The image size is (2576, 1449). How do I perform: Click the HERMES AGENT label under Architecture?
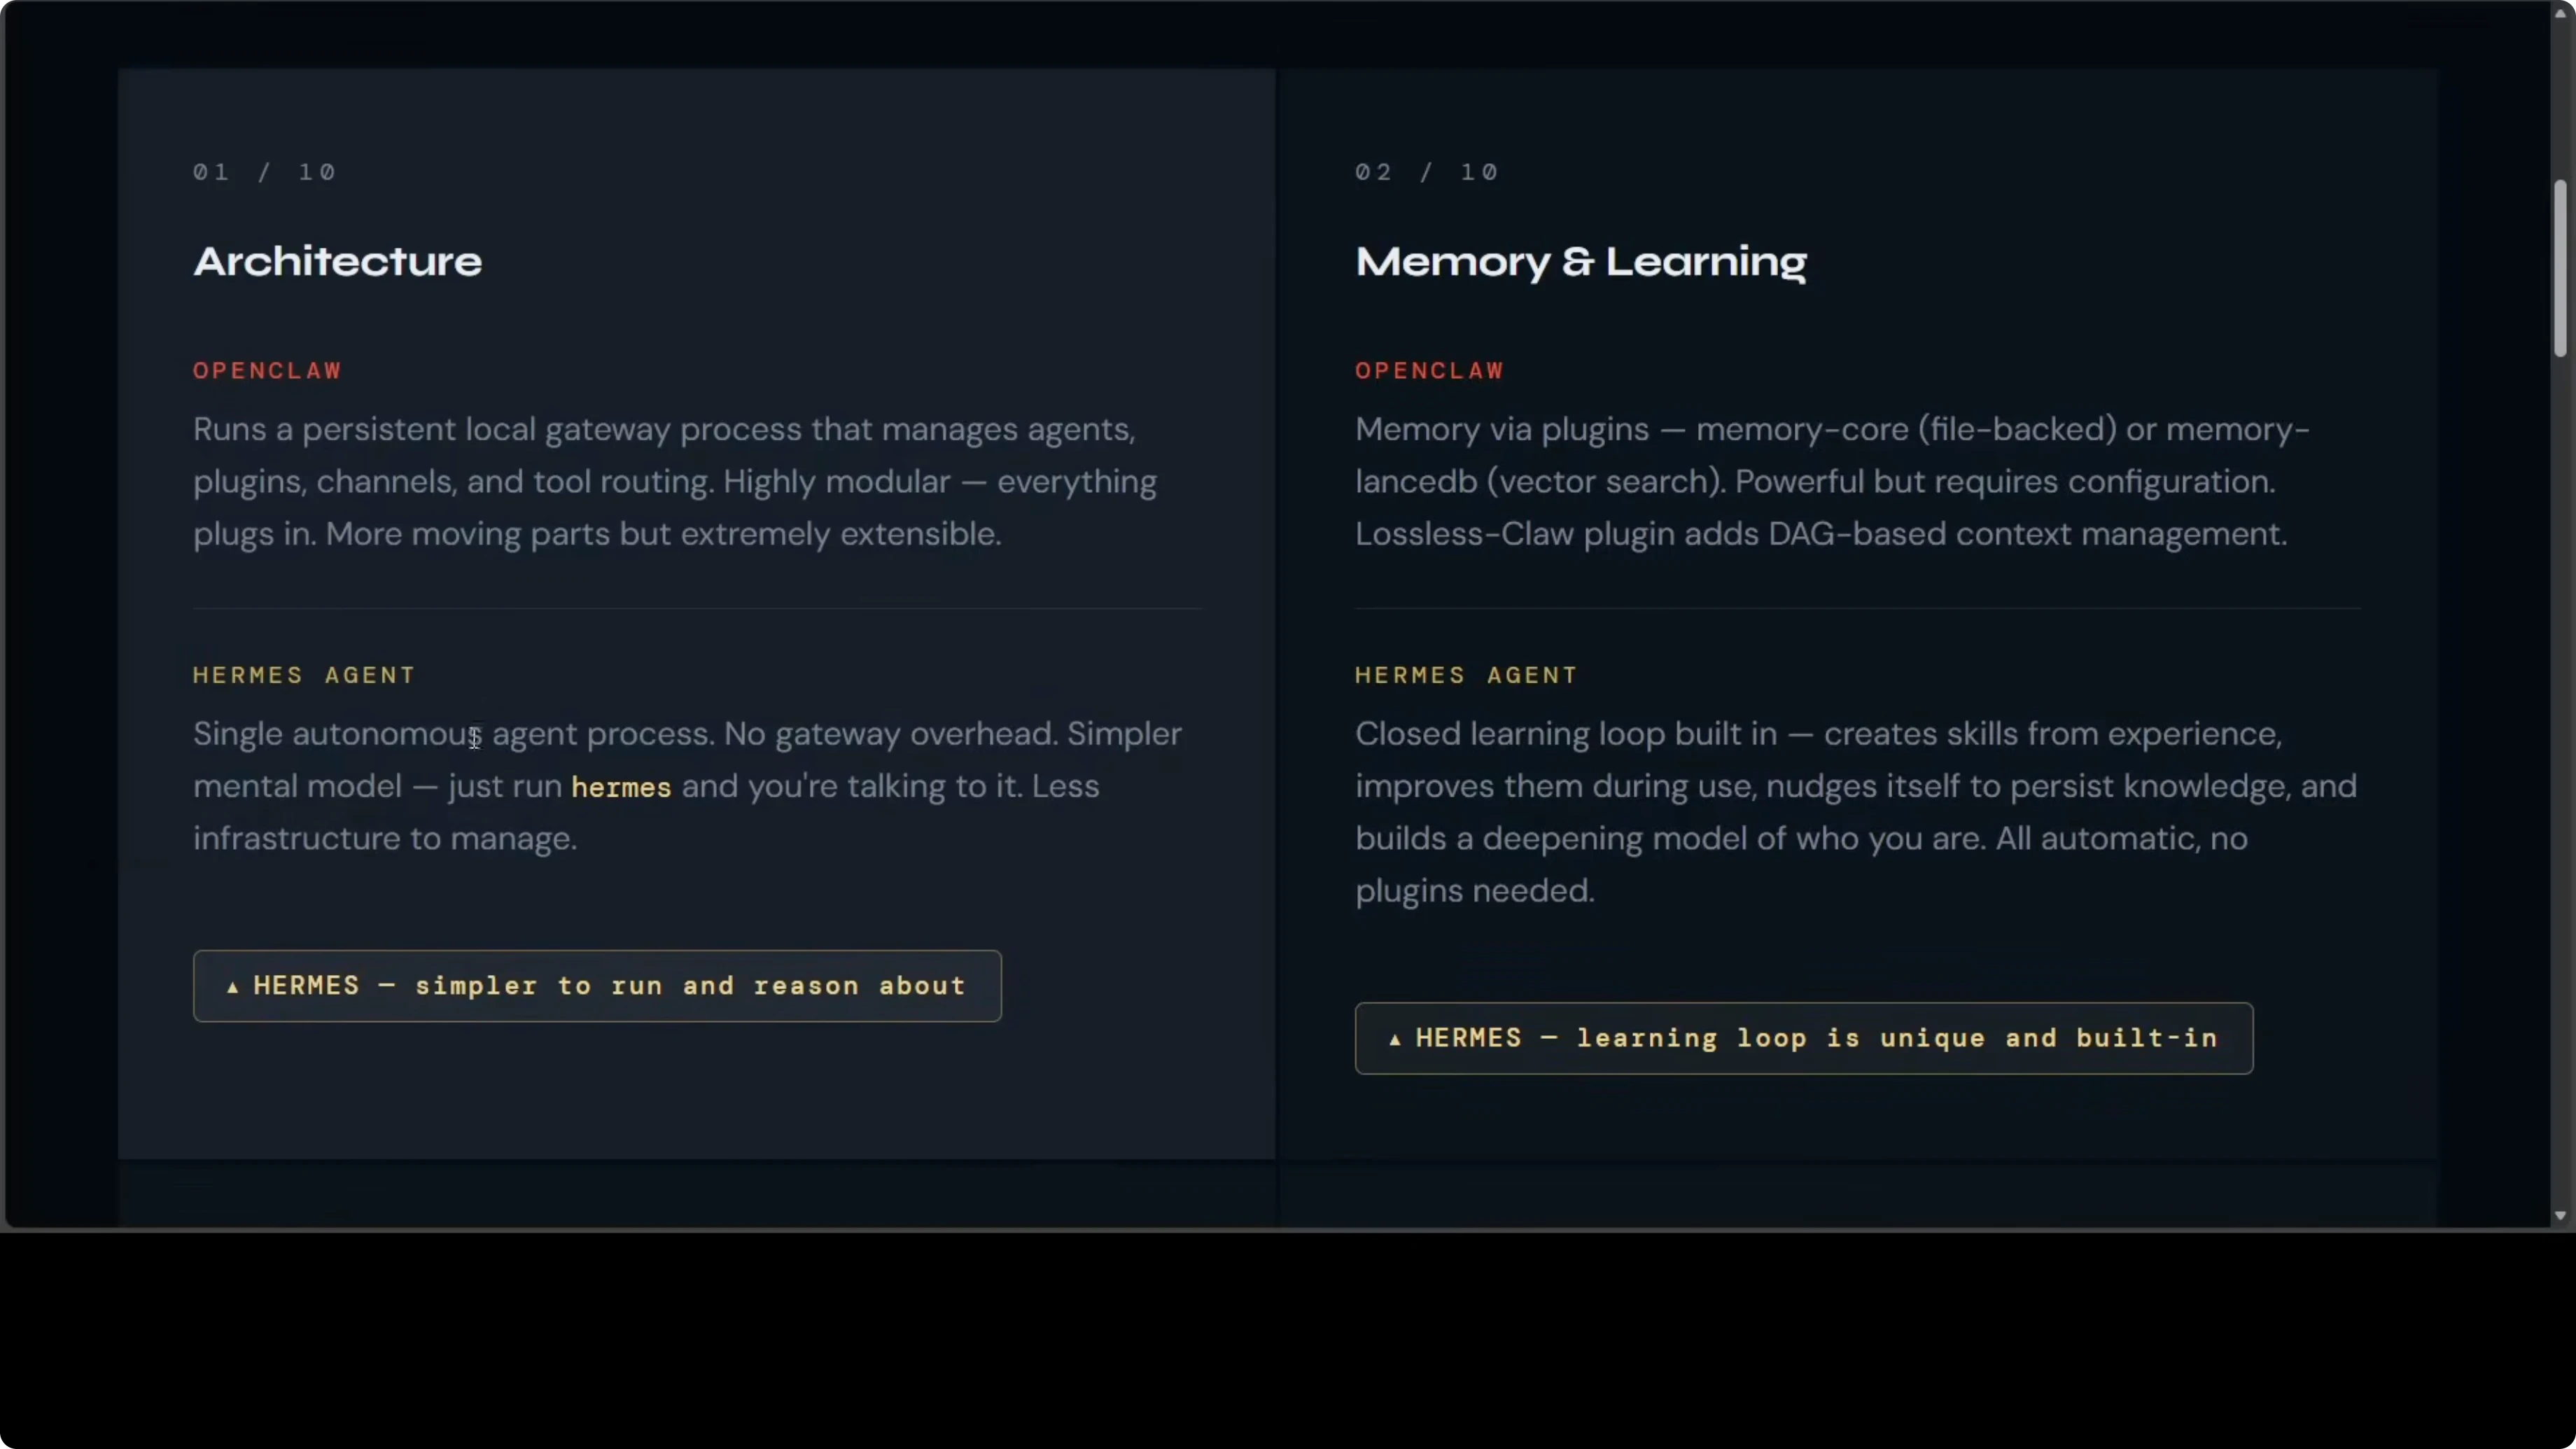tap(304, 675)
